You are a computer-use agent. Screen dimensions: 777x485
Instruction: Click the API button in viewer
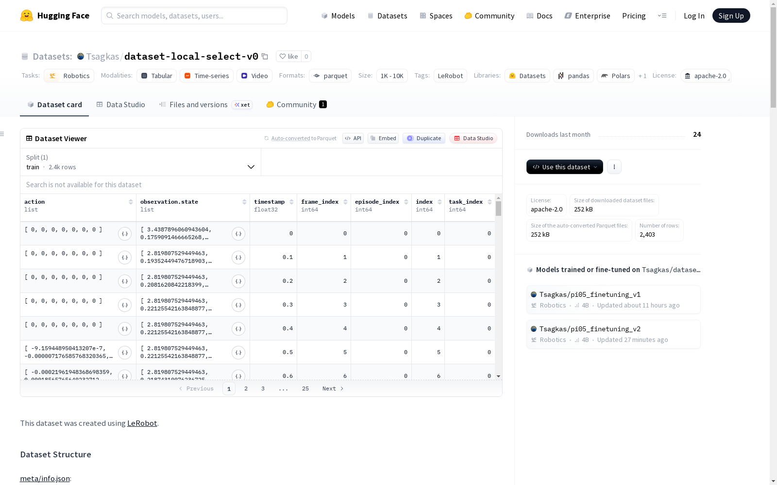(x=353, y=138)
